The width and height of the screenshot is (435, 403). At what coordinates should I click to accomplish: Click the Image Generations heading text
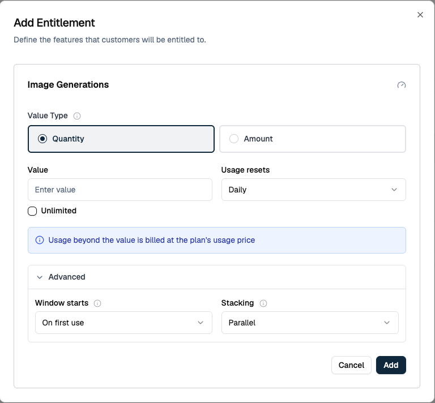68,84
